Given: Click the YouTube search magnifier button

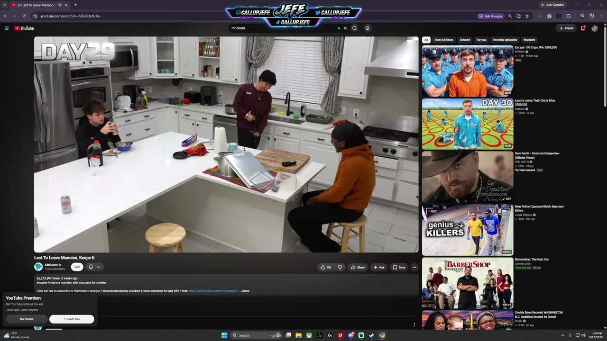Looking at the screenshot, I should [x=354, y=28].
